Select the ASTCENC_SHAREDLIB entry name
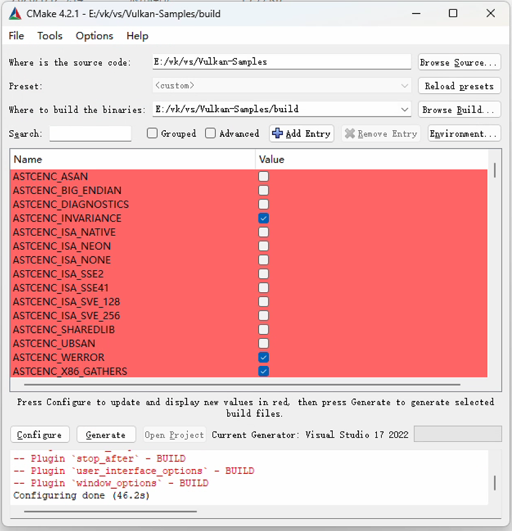 coord(64,330)
